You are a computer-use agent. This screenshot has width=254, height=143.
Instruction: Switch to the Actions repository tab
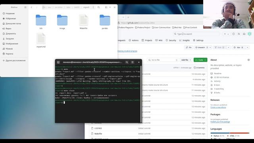pyautogui.click(x=134, y=41)
